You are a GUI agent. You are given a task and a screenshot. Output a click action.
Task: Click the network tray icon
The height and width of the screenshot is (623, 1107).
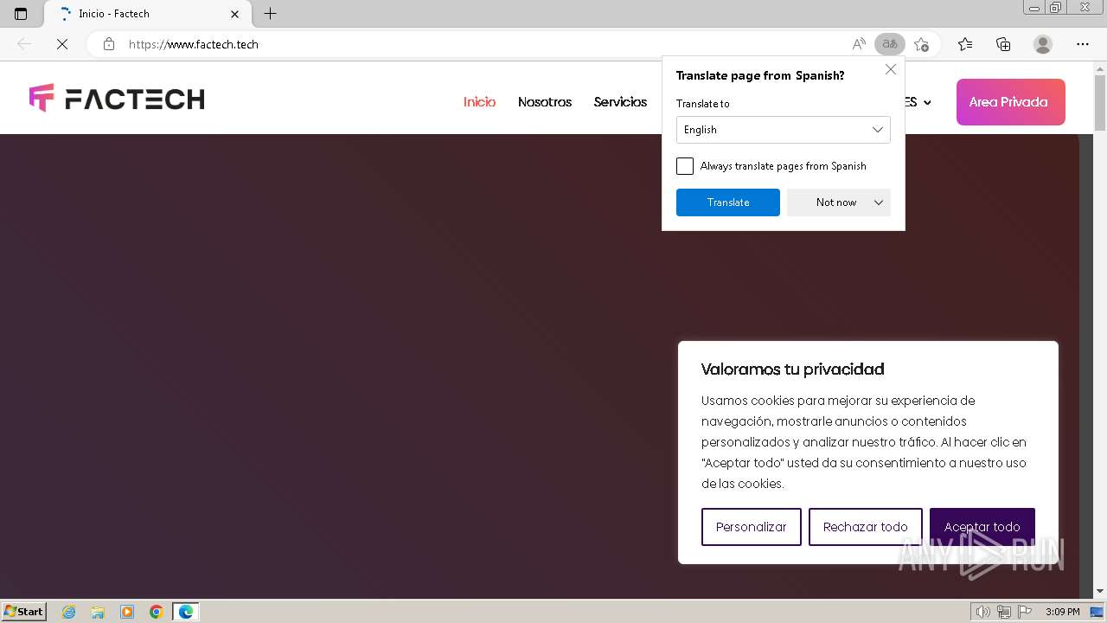coord(1004,612)
